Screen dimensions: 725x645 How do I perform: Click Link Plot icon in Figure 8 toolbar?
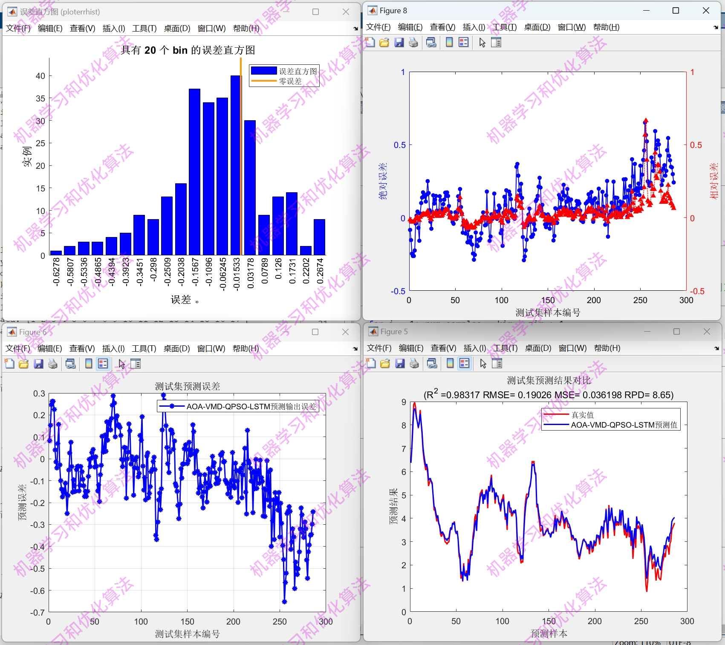coord(431,42)
